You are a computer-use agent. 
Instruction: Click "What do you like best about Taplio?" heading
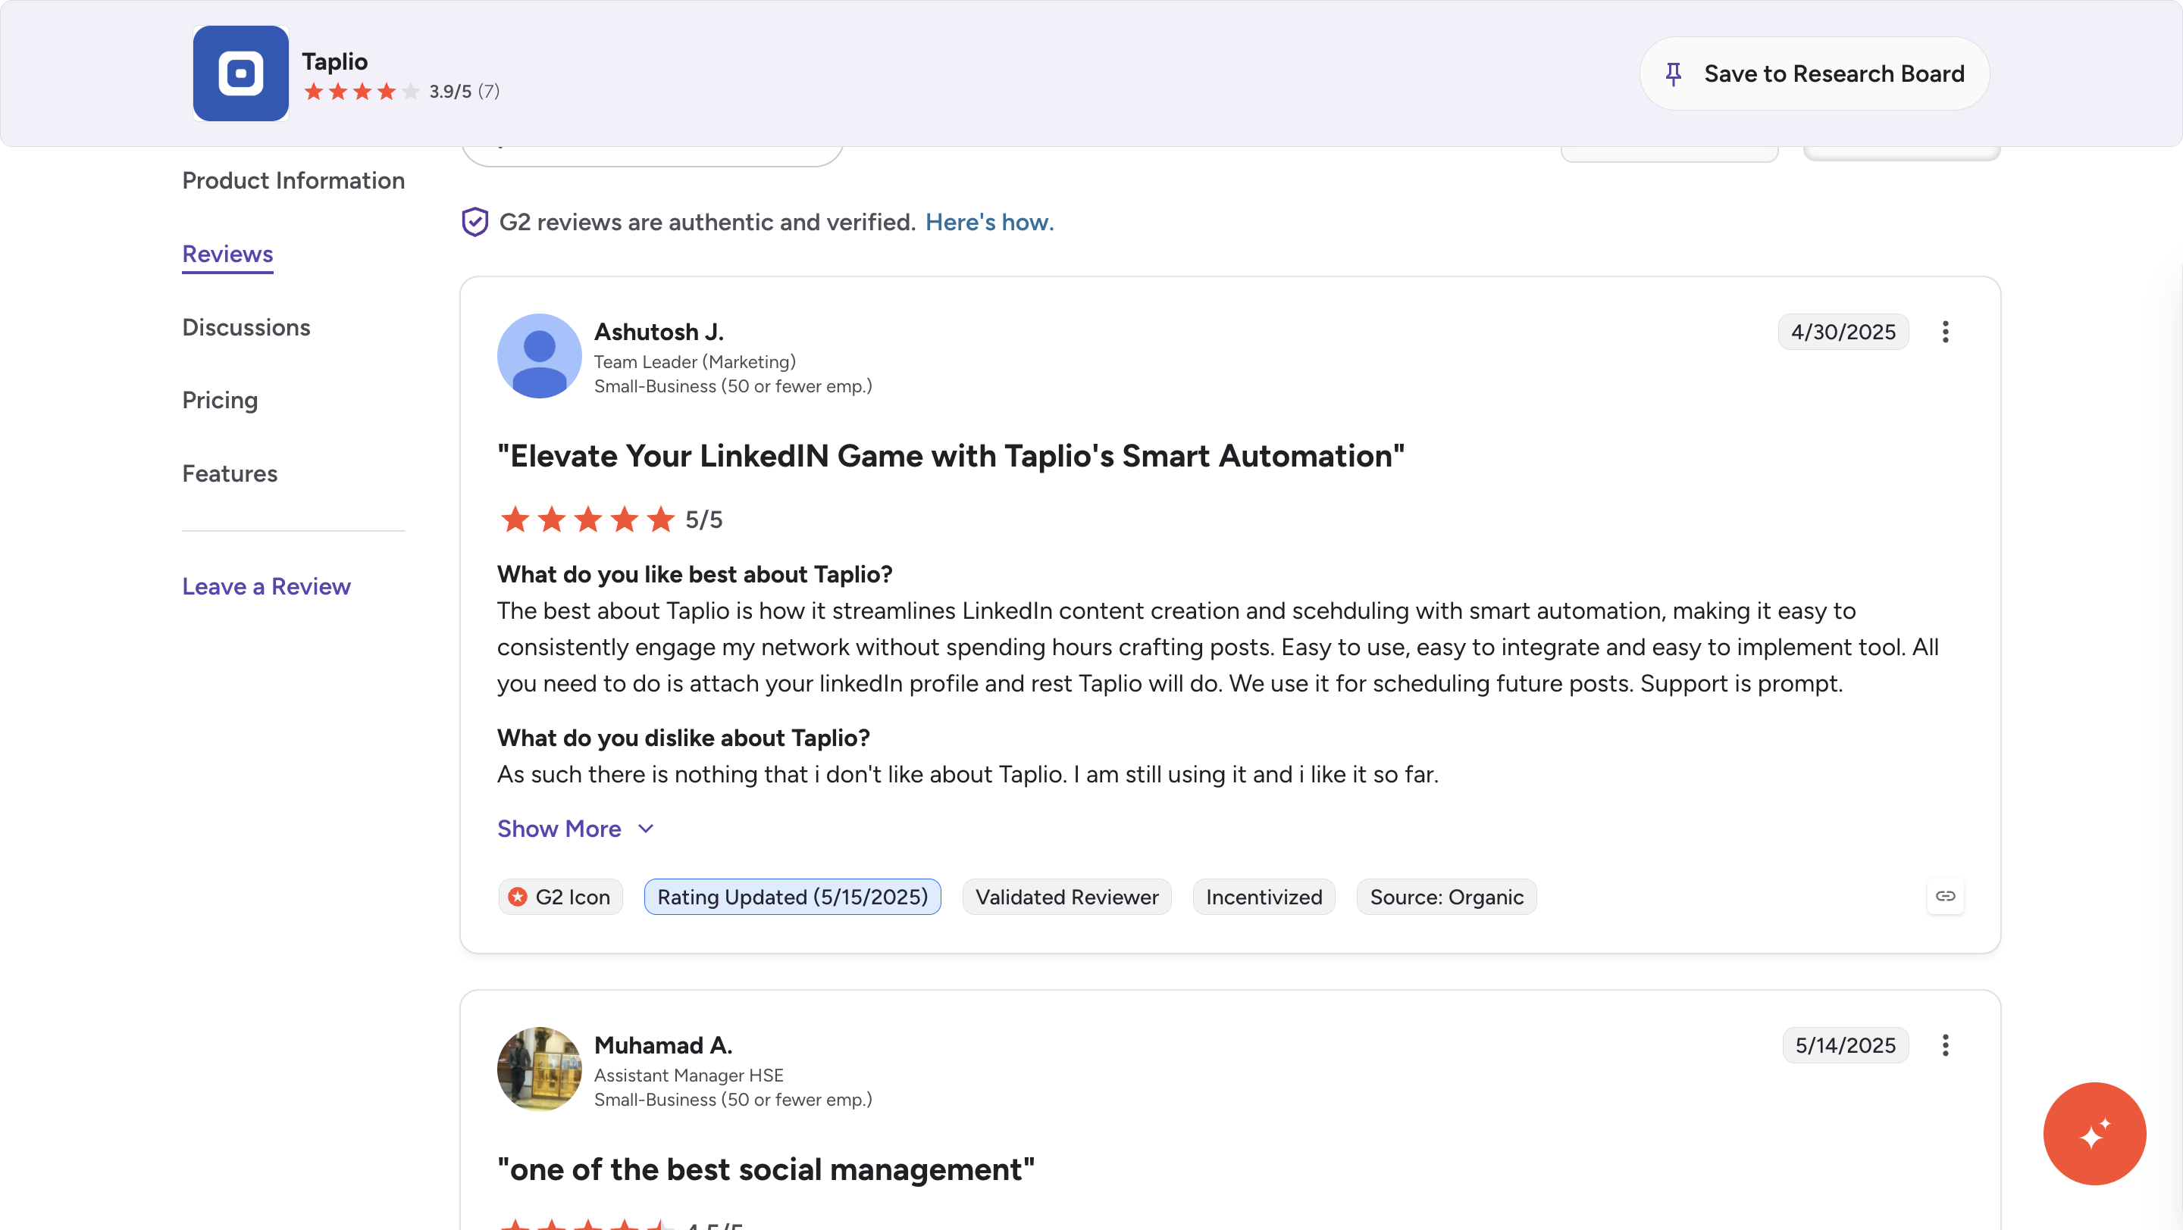695,575
